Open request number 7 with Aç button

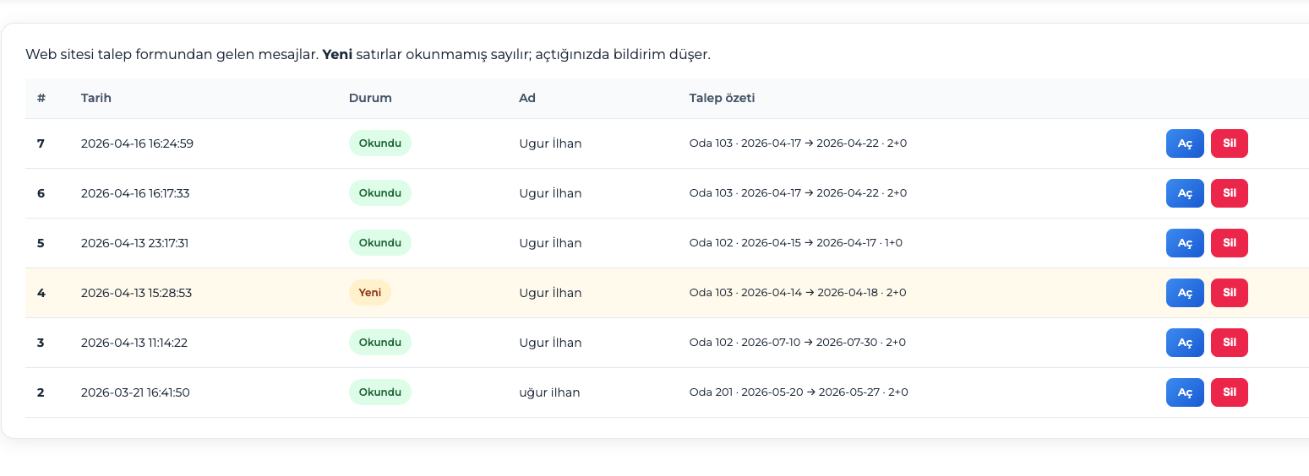(x=1184, y=143)
